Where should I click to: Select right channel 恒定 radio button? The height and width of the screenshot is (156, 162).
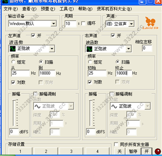click(x=90, y=62)
